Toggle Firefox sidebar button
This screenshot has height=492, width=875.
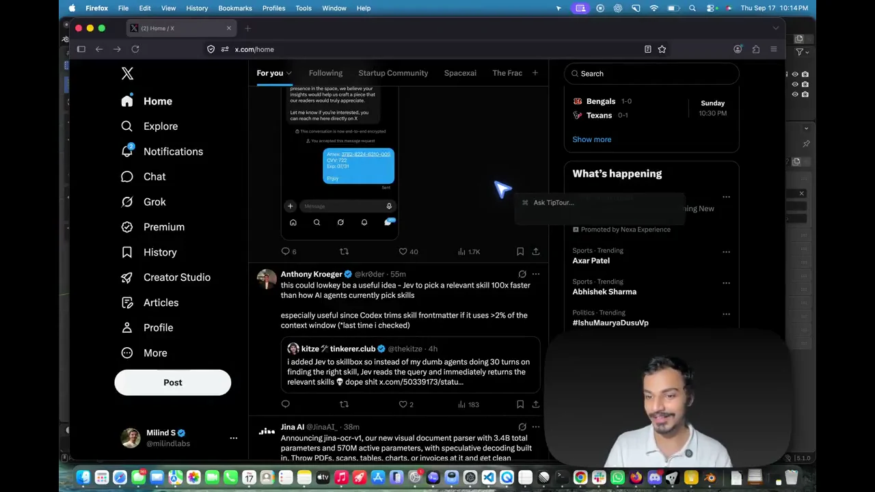81,49
